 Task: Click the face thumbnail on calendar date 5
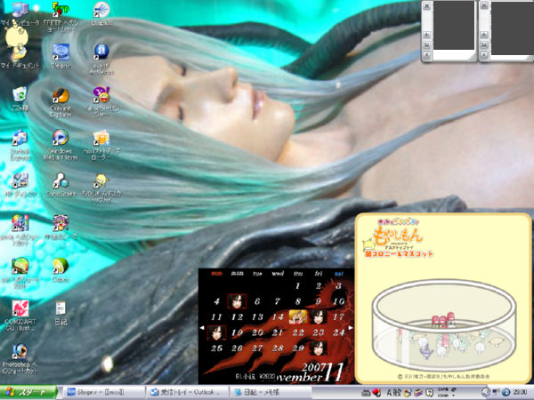click(x=237, y=301)
